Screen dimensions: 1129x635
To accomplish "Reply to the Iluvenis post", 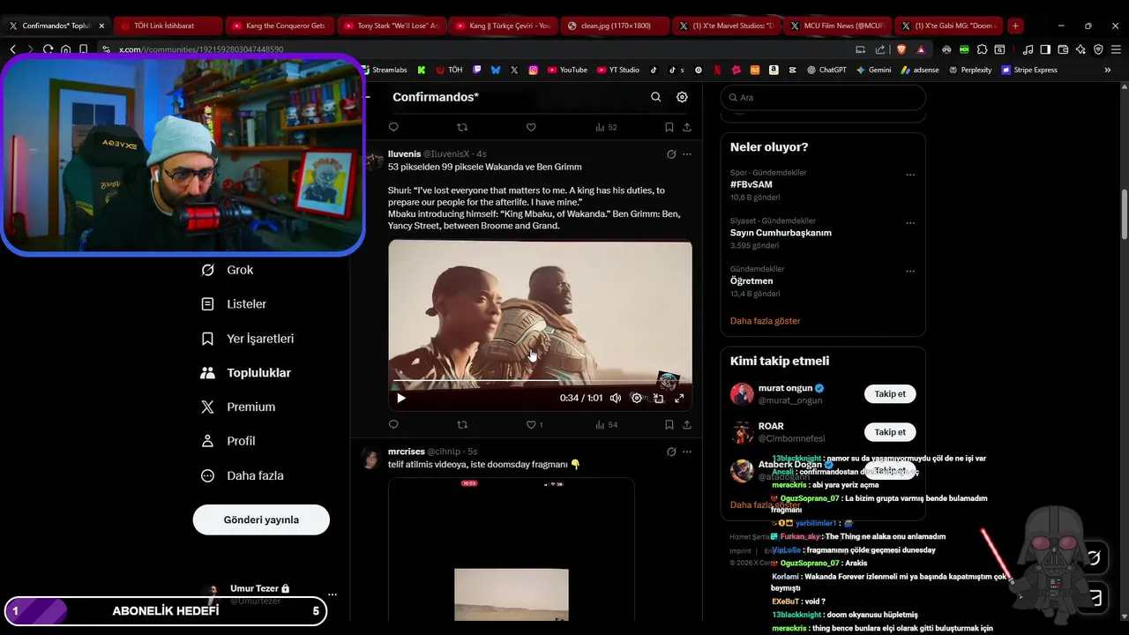I will click(393, 424).
